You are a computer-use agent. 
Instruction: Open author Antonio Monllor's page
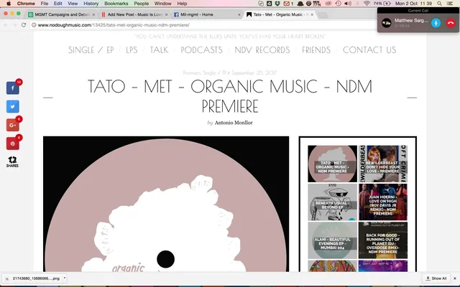coord(234,123)
